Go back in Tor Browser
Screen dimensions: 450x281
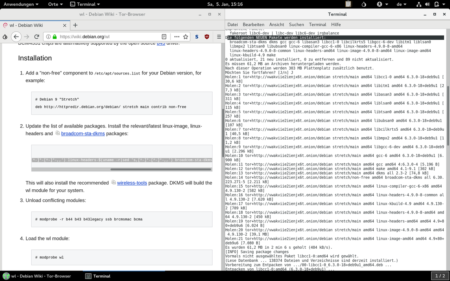[x=16, y=37]
